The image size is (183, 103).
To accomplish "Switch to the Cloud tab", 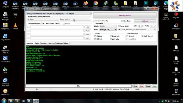I will [66, 43].
